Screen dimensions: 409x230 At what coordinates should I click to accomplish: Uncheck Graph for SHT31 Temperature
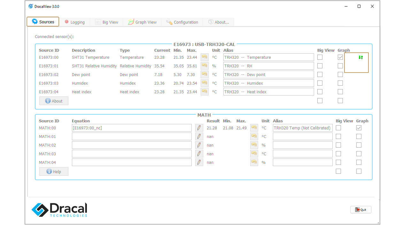(x=340, y=57)
